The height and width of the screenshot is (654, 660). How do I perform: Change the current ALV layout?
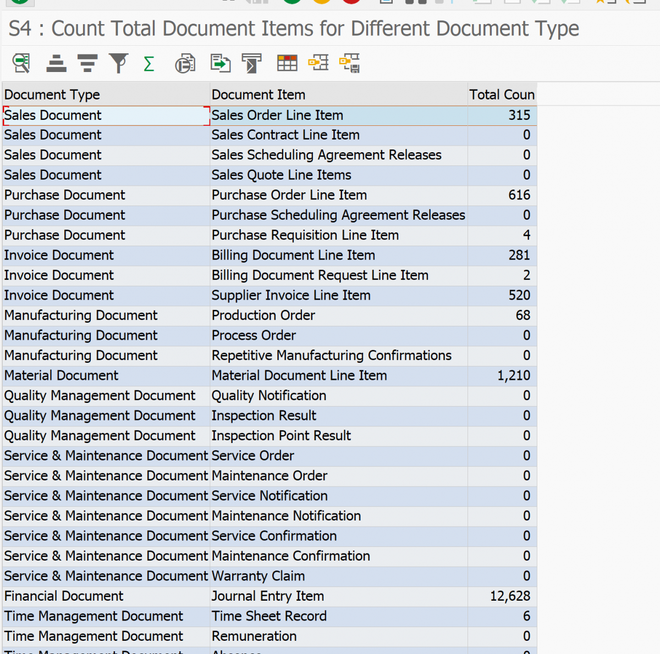point(318,63)
